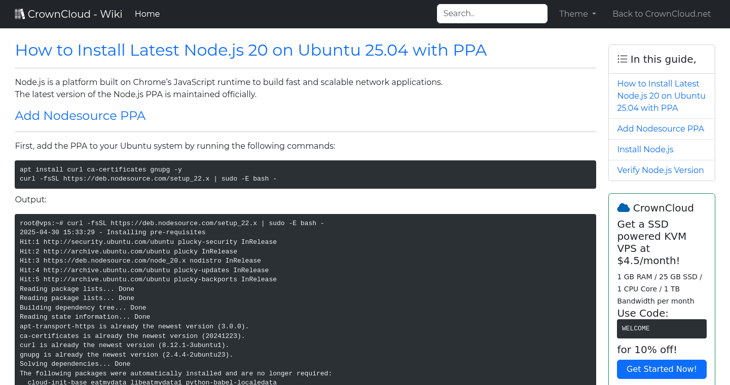Image resolution: width=730 pixels, height=385 pixels.
Task: Jump to Add Nodesource PPA in guide list
Action: click(660, 129)
